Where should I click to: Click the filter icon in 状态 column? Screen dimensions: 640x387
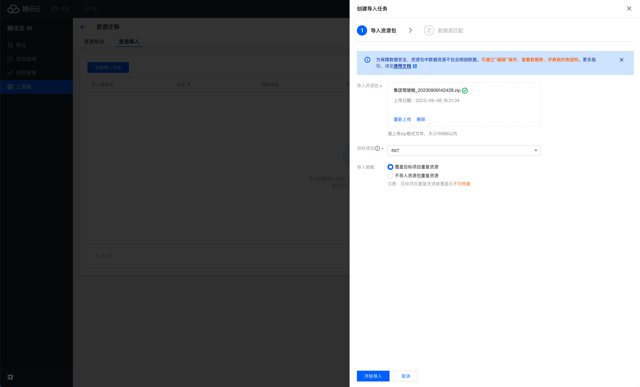189,85
